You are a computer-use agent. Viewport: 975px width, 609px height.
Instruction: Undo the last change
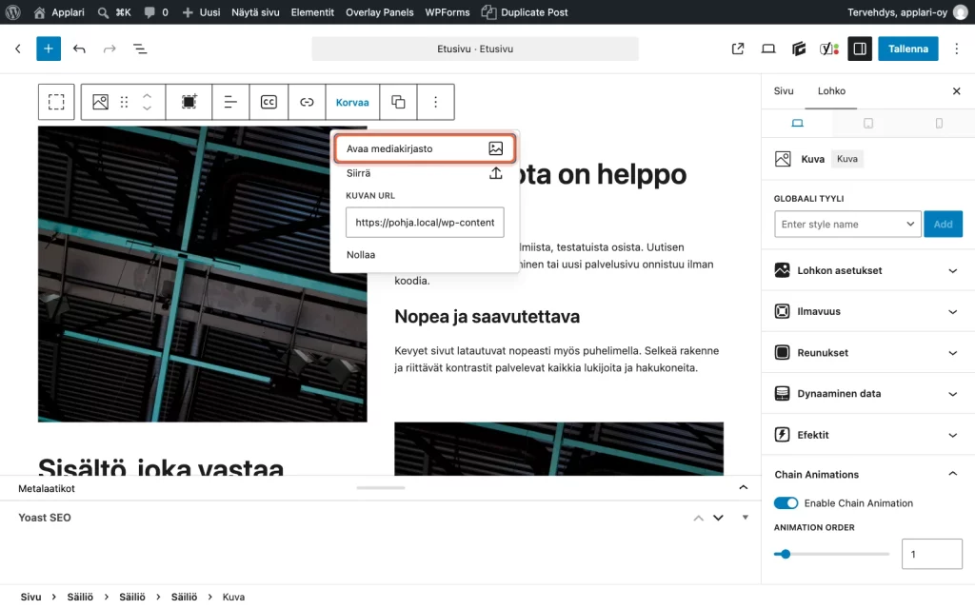pos(79,49)
